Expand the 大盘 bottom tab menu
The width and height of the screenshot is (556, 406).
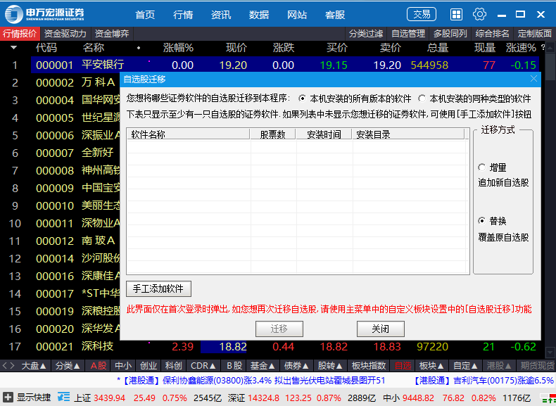[34, 366]
